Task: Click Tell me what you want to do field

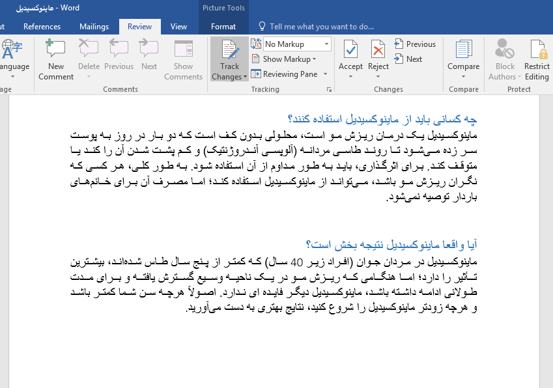Action: (x=322, y=27)
